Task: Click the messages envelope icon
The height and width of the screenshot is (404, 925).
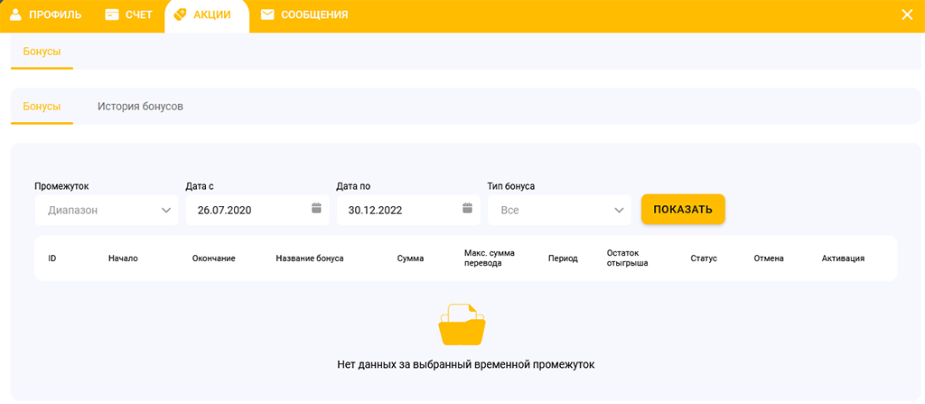Action: coord(267,14)
